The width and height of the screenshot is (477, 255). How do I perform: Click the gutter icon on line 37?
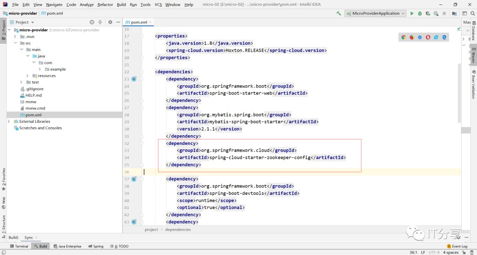pyautogui.click(x=134, y=179)
